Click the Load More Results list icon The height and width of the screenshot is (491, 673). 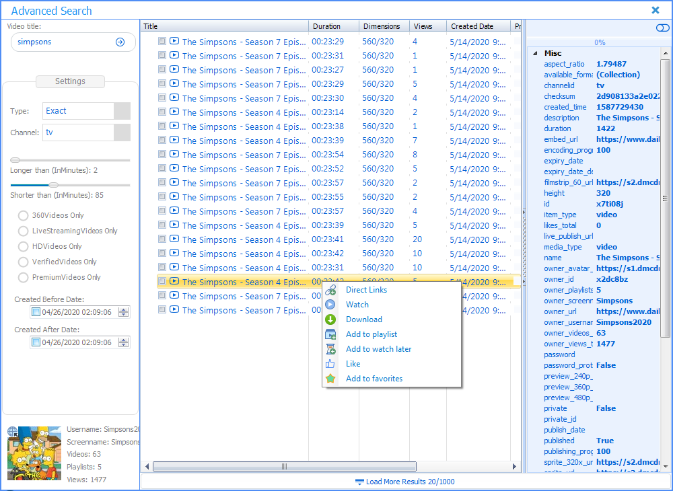[359, 482]
